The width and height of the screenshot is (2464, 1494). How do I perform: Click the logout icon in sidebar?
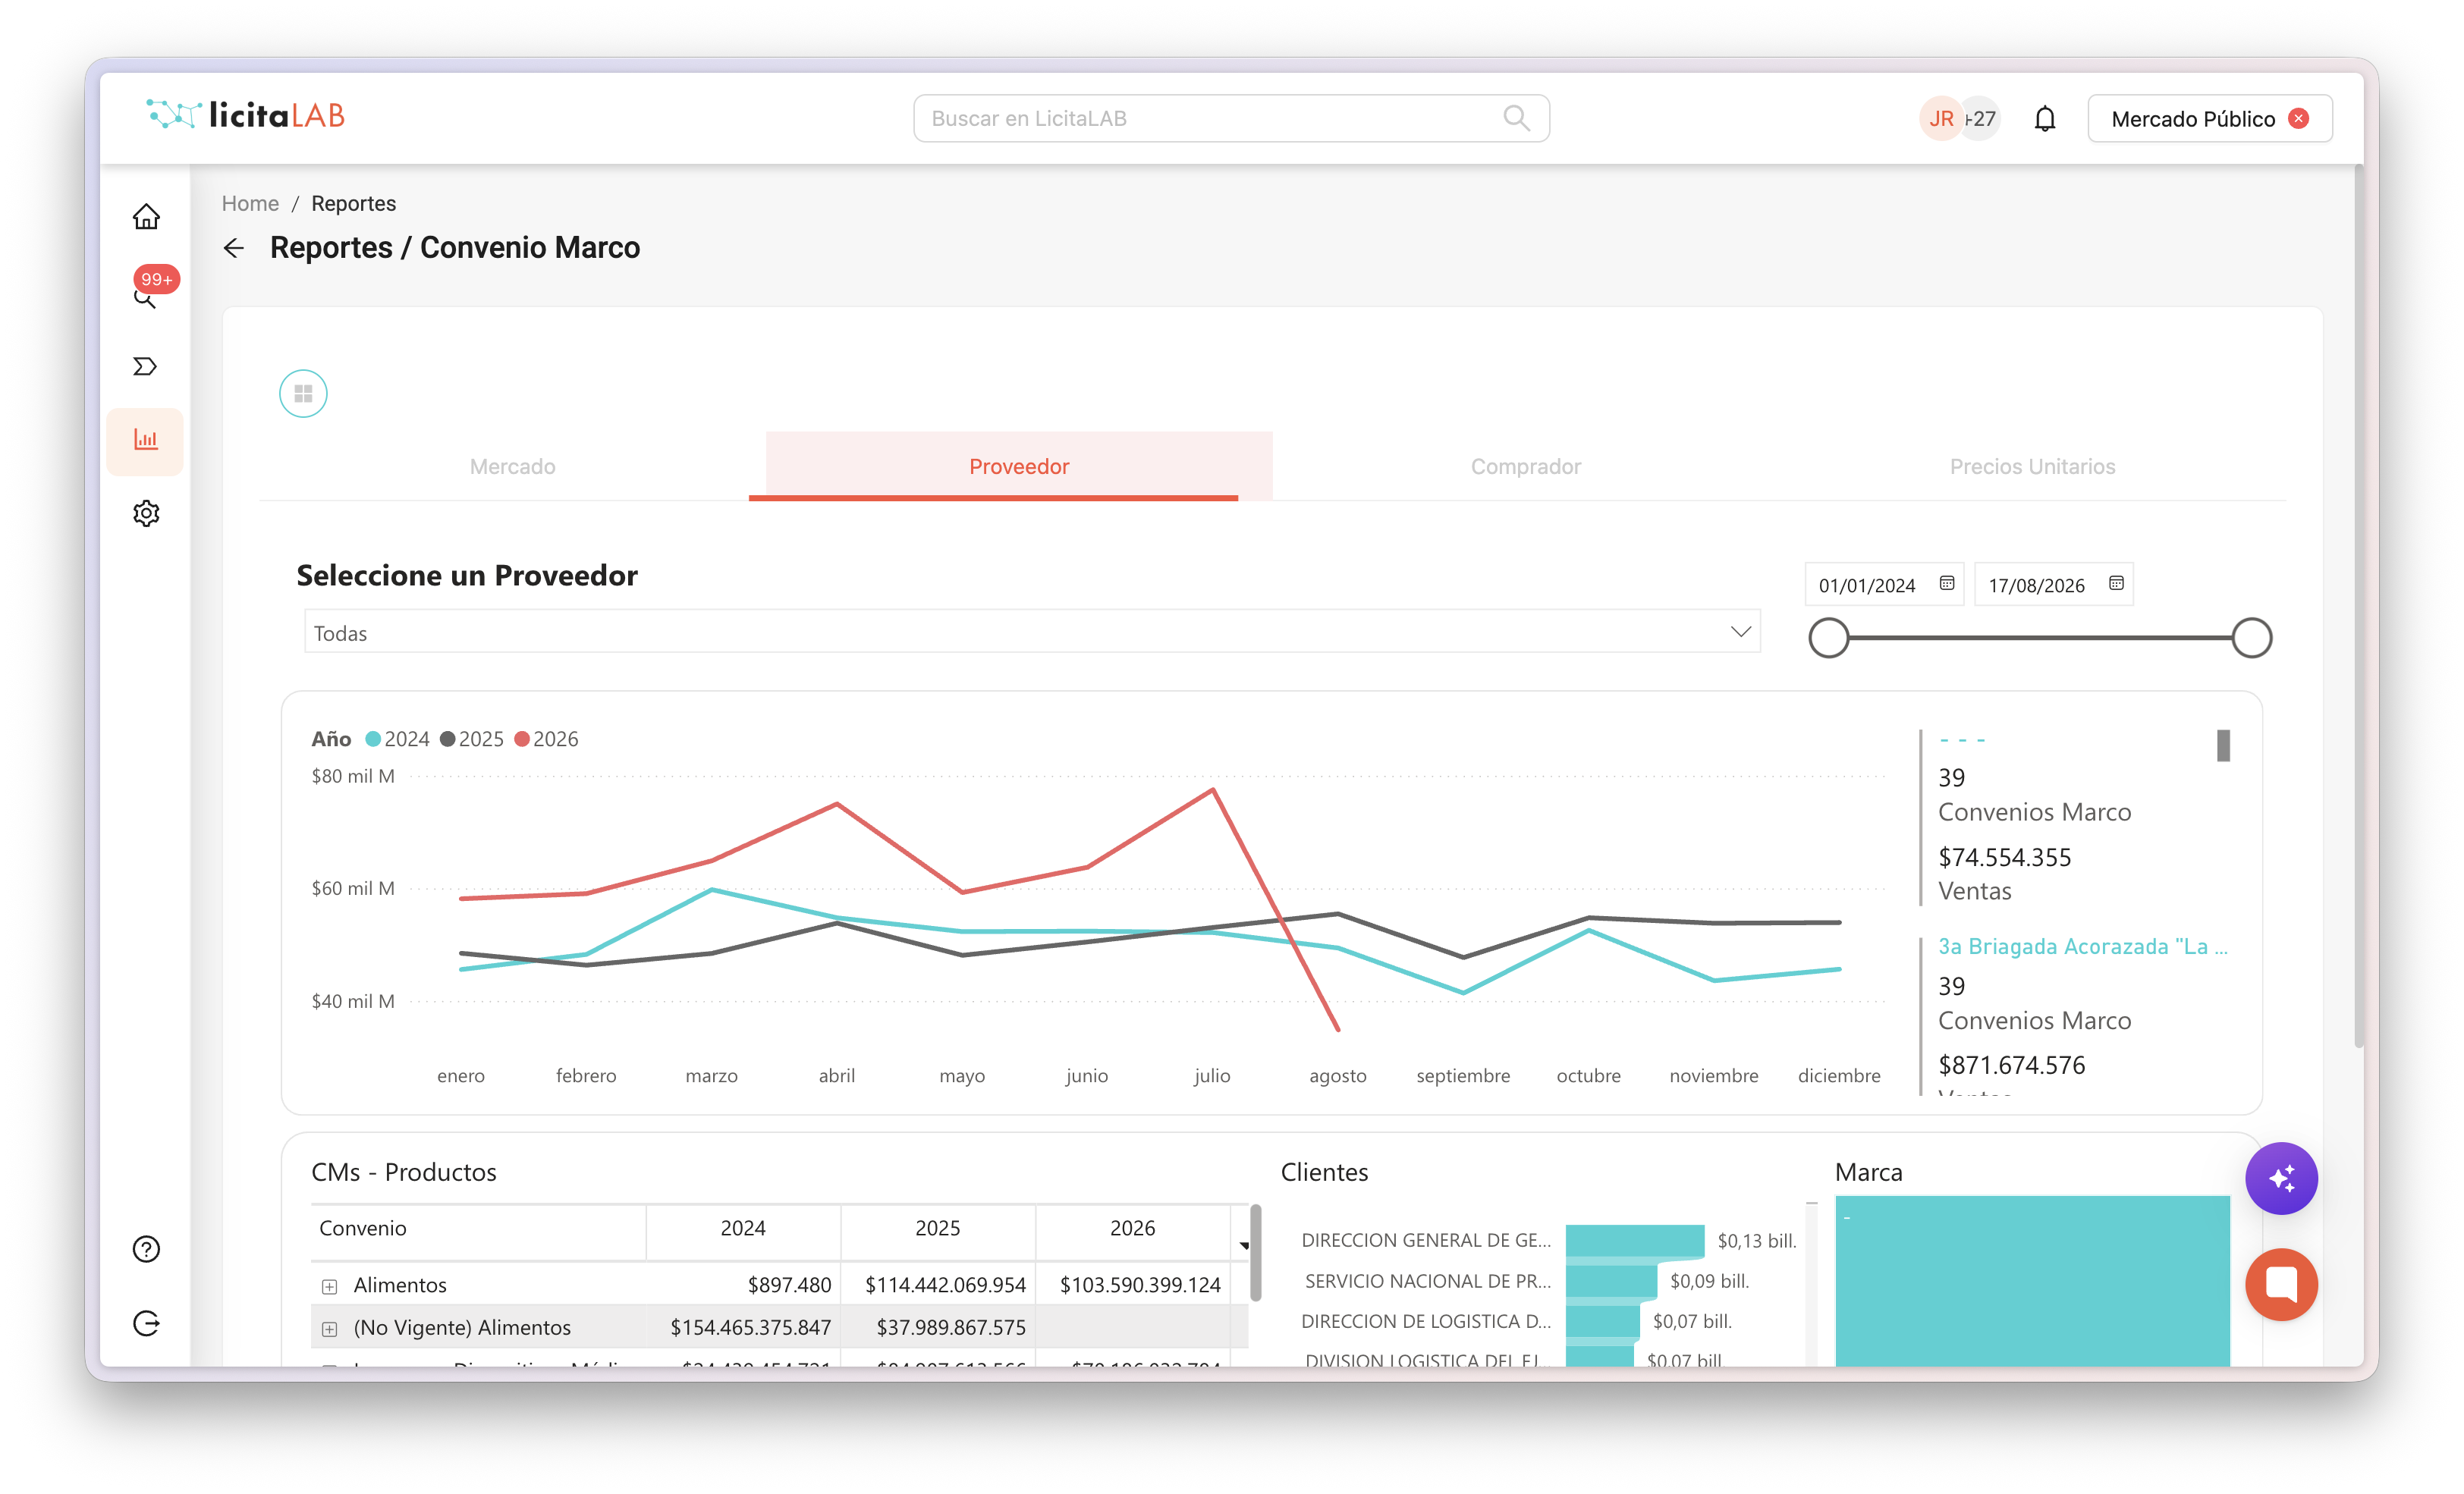tap(146, 1323)
